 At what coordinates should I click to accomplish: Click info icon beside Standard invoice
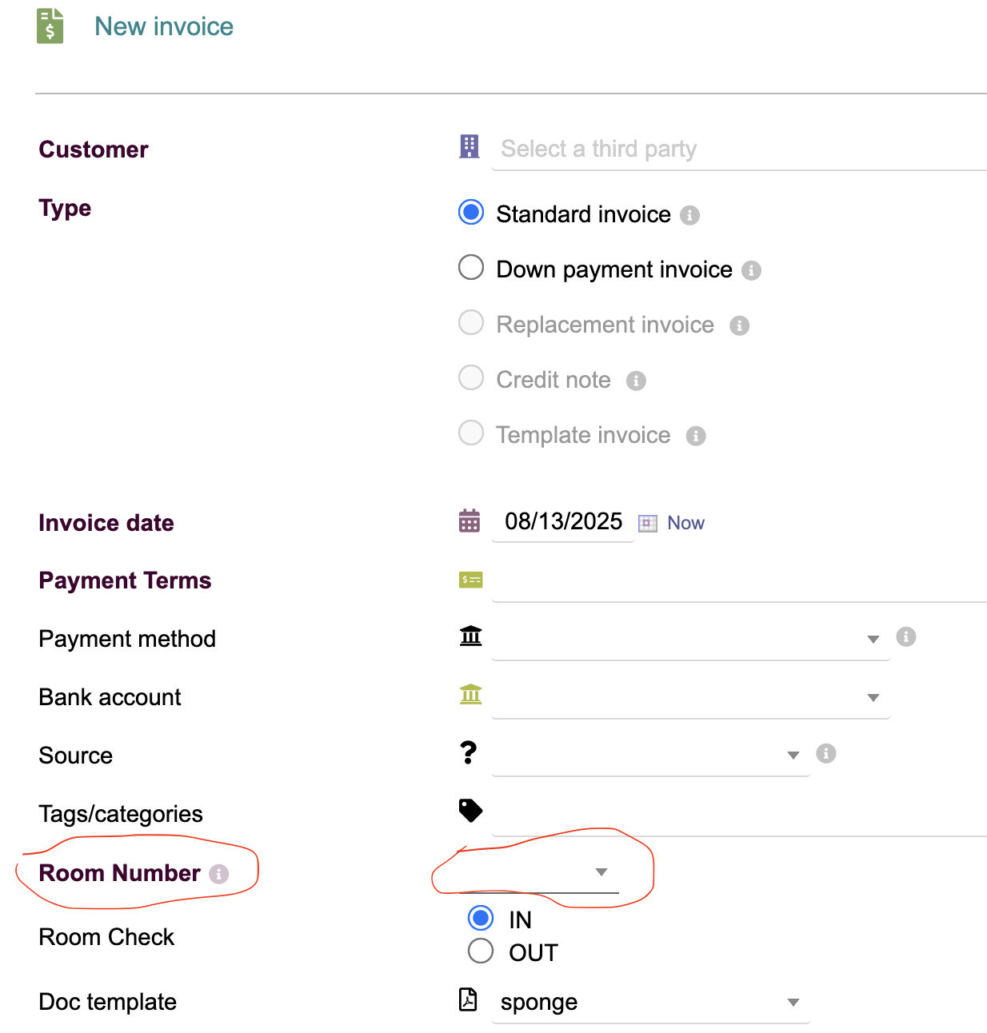pos(689,215)
